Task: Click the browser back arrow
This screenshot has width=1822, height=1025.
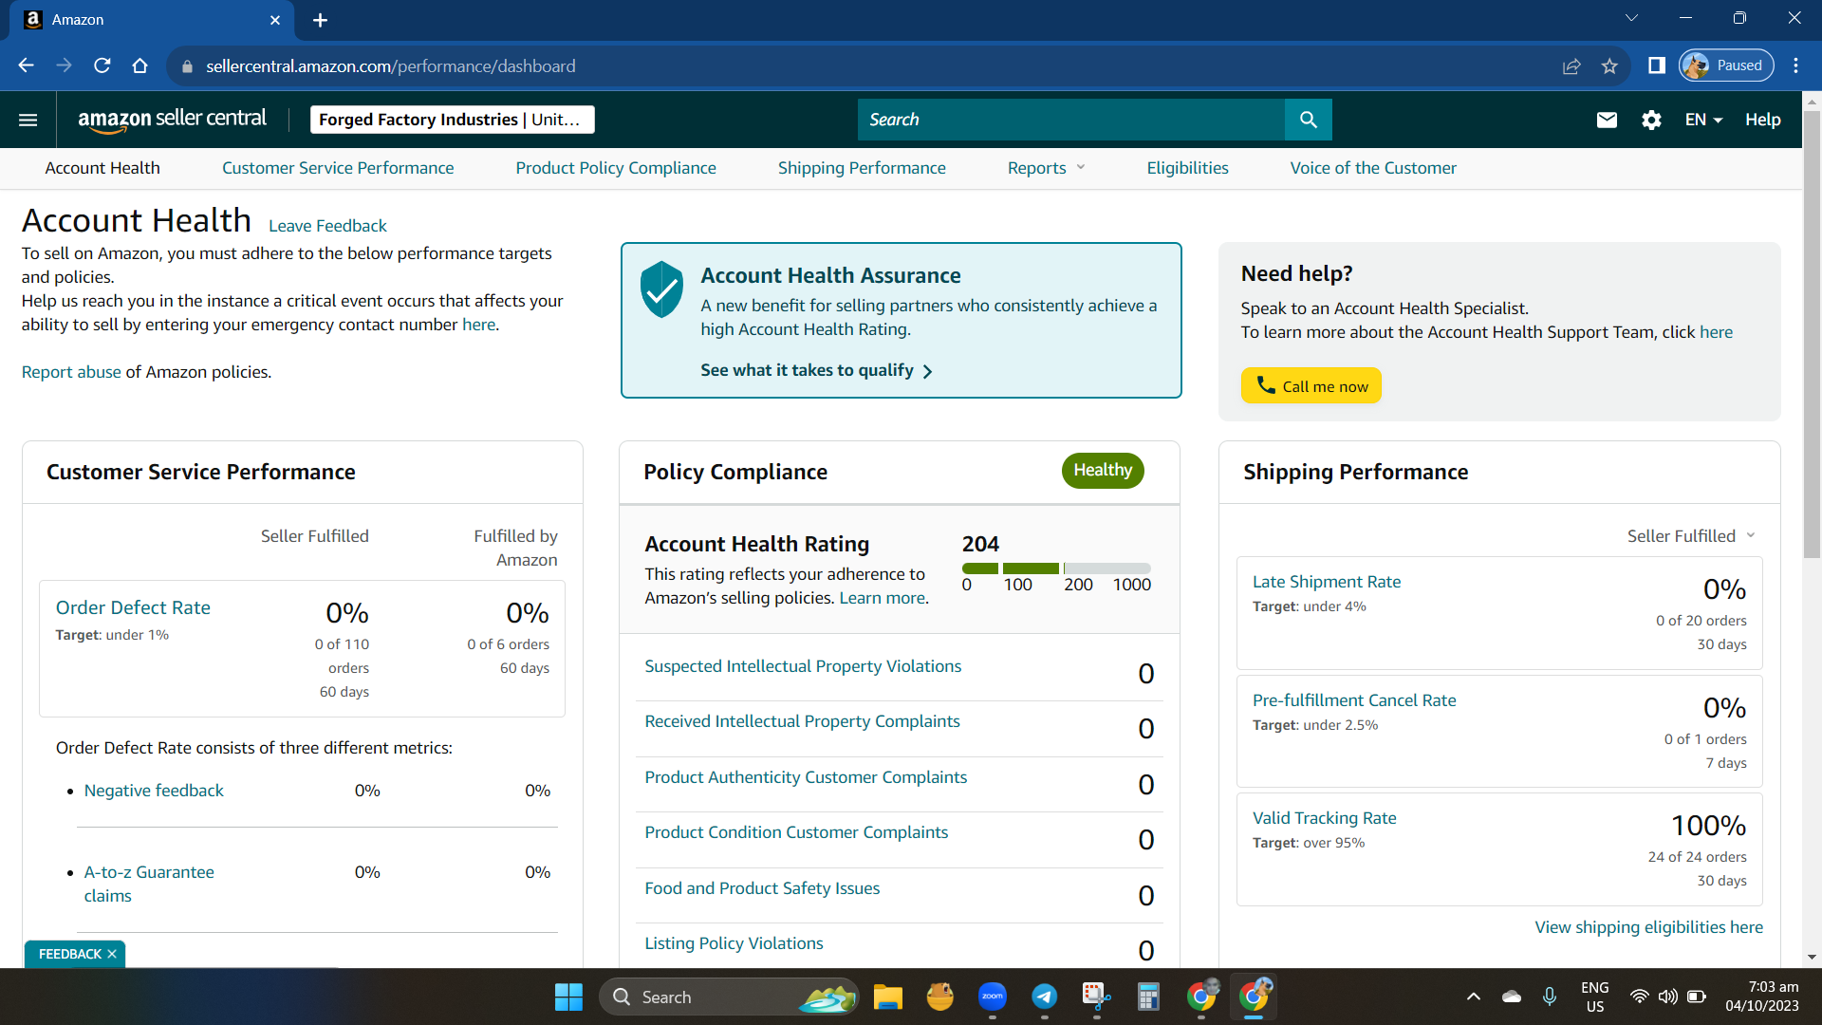Action: pos(26,65)
